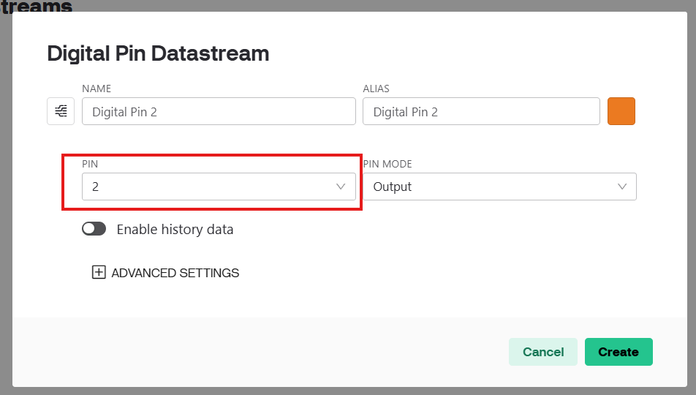The height and width of the screenshot is (395, 696).
Task: Click the 'Digital Pin Datastream' dialog title
Action: click(158, 53)
